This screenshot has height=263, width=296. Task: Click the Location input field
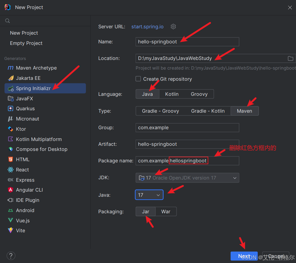(x=216, y=58)
